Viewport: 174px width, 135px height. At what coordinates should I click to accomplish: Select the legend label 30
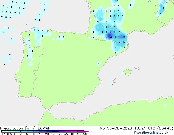point(60,134)
